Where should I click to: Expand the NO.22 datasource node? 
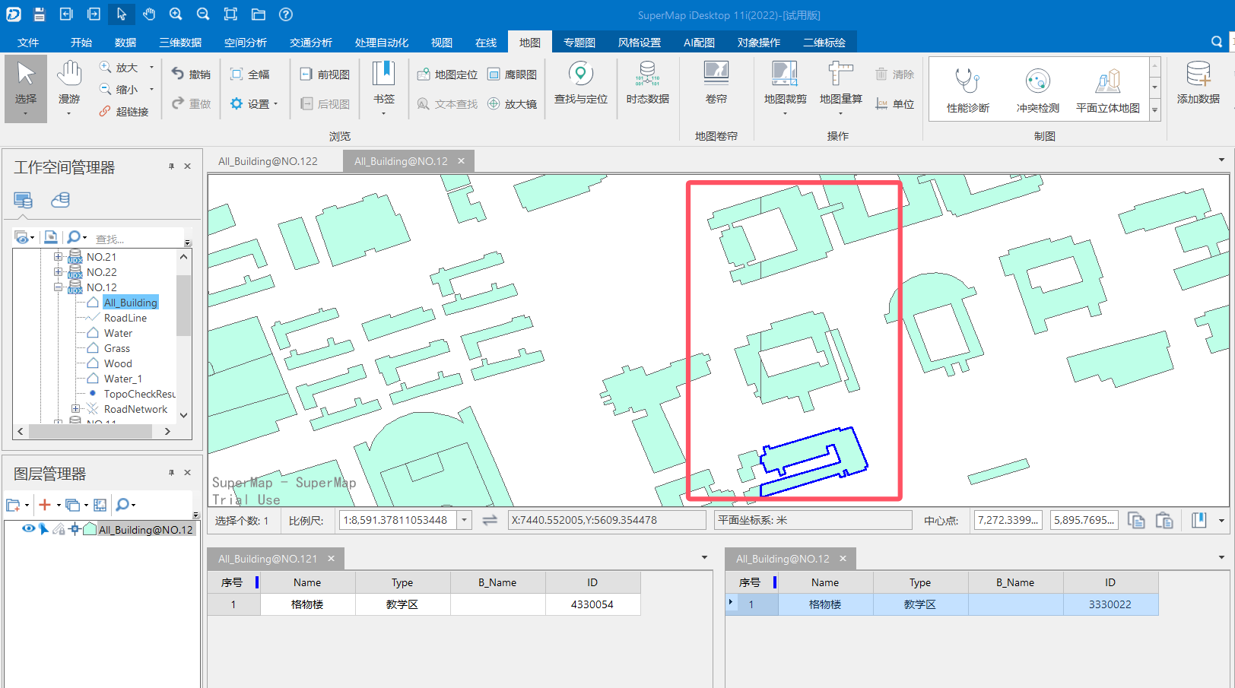(58, 272)
